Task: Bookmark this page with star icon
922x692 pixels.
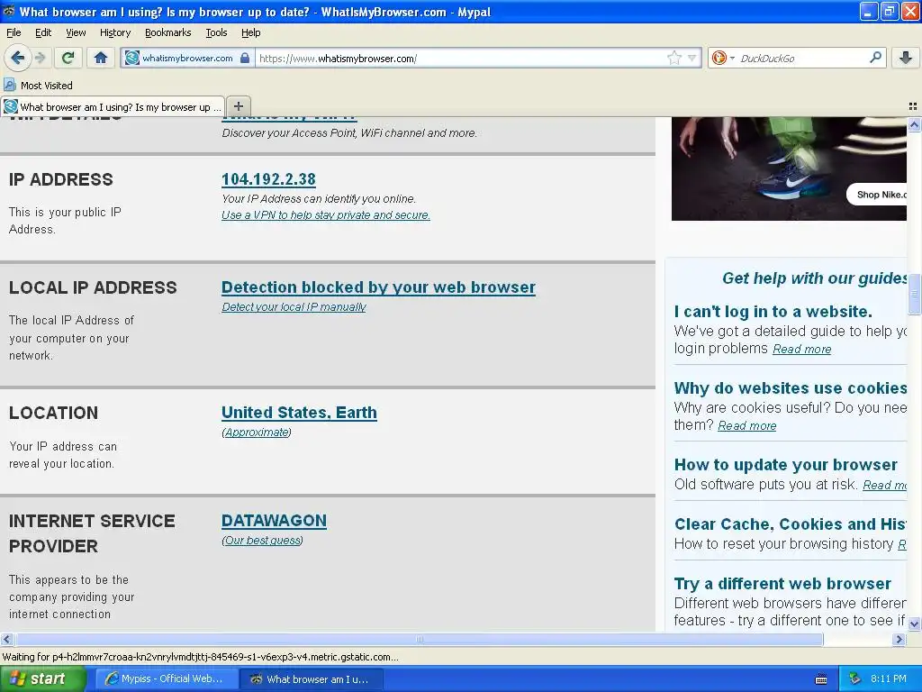Action: [673, 59]
